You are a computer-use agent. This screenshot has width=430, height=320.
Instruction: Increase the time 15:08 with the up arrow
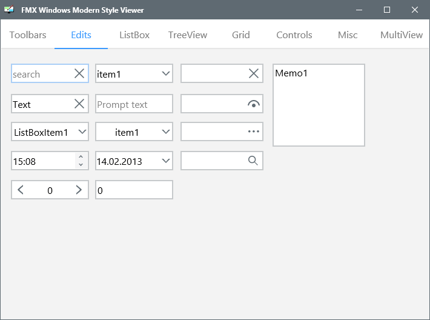pyautogui.click(x=81, y=157)
